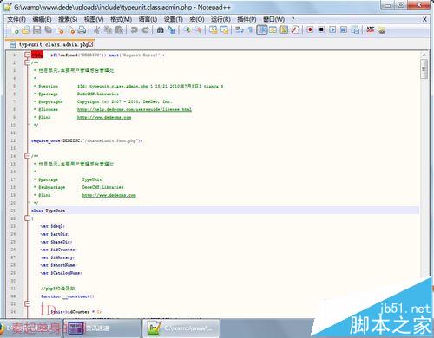
Task: Click the Save All toolbar icon
Action: [48, 29]
